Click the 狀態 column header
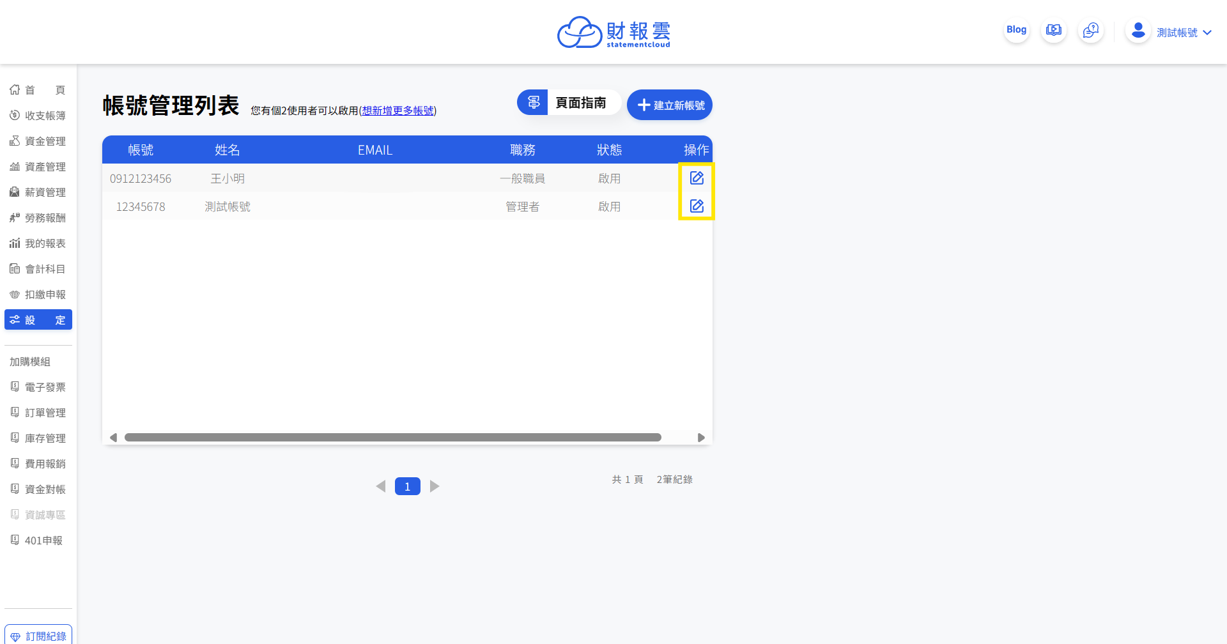This screenshot has height=644, width=1227. click(x=610, y=150)
